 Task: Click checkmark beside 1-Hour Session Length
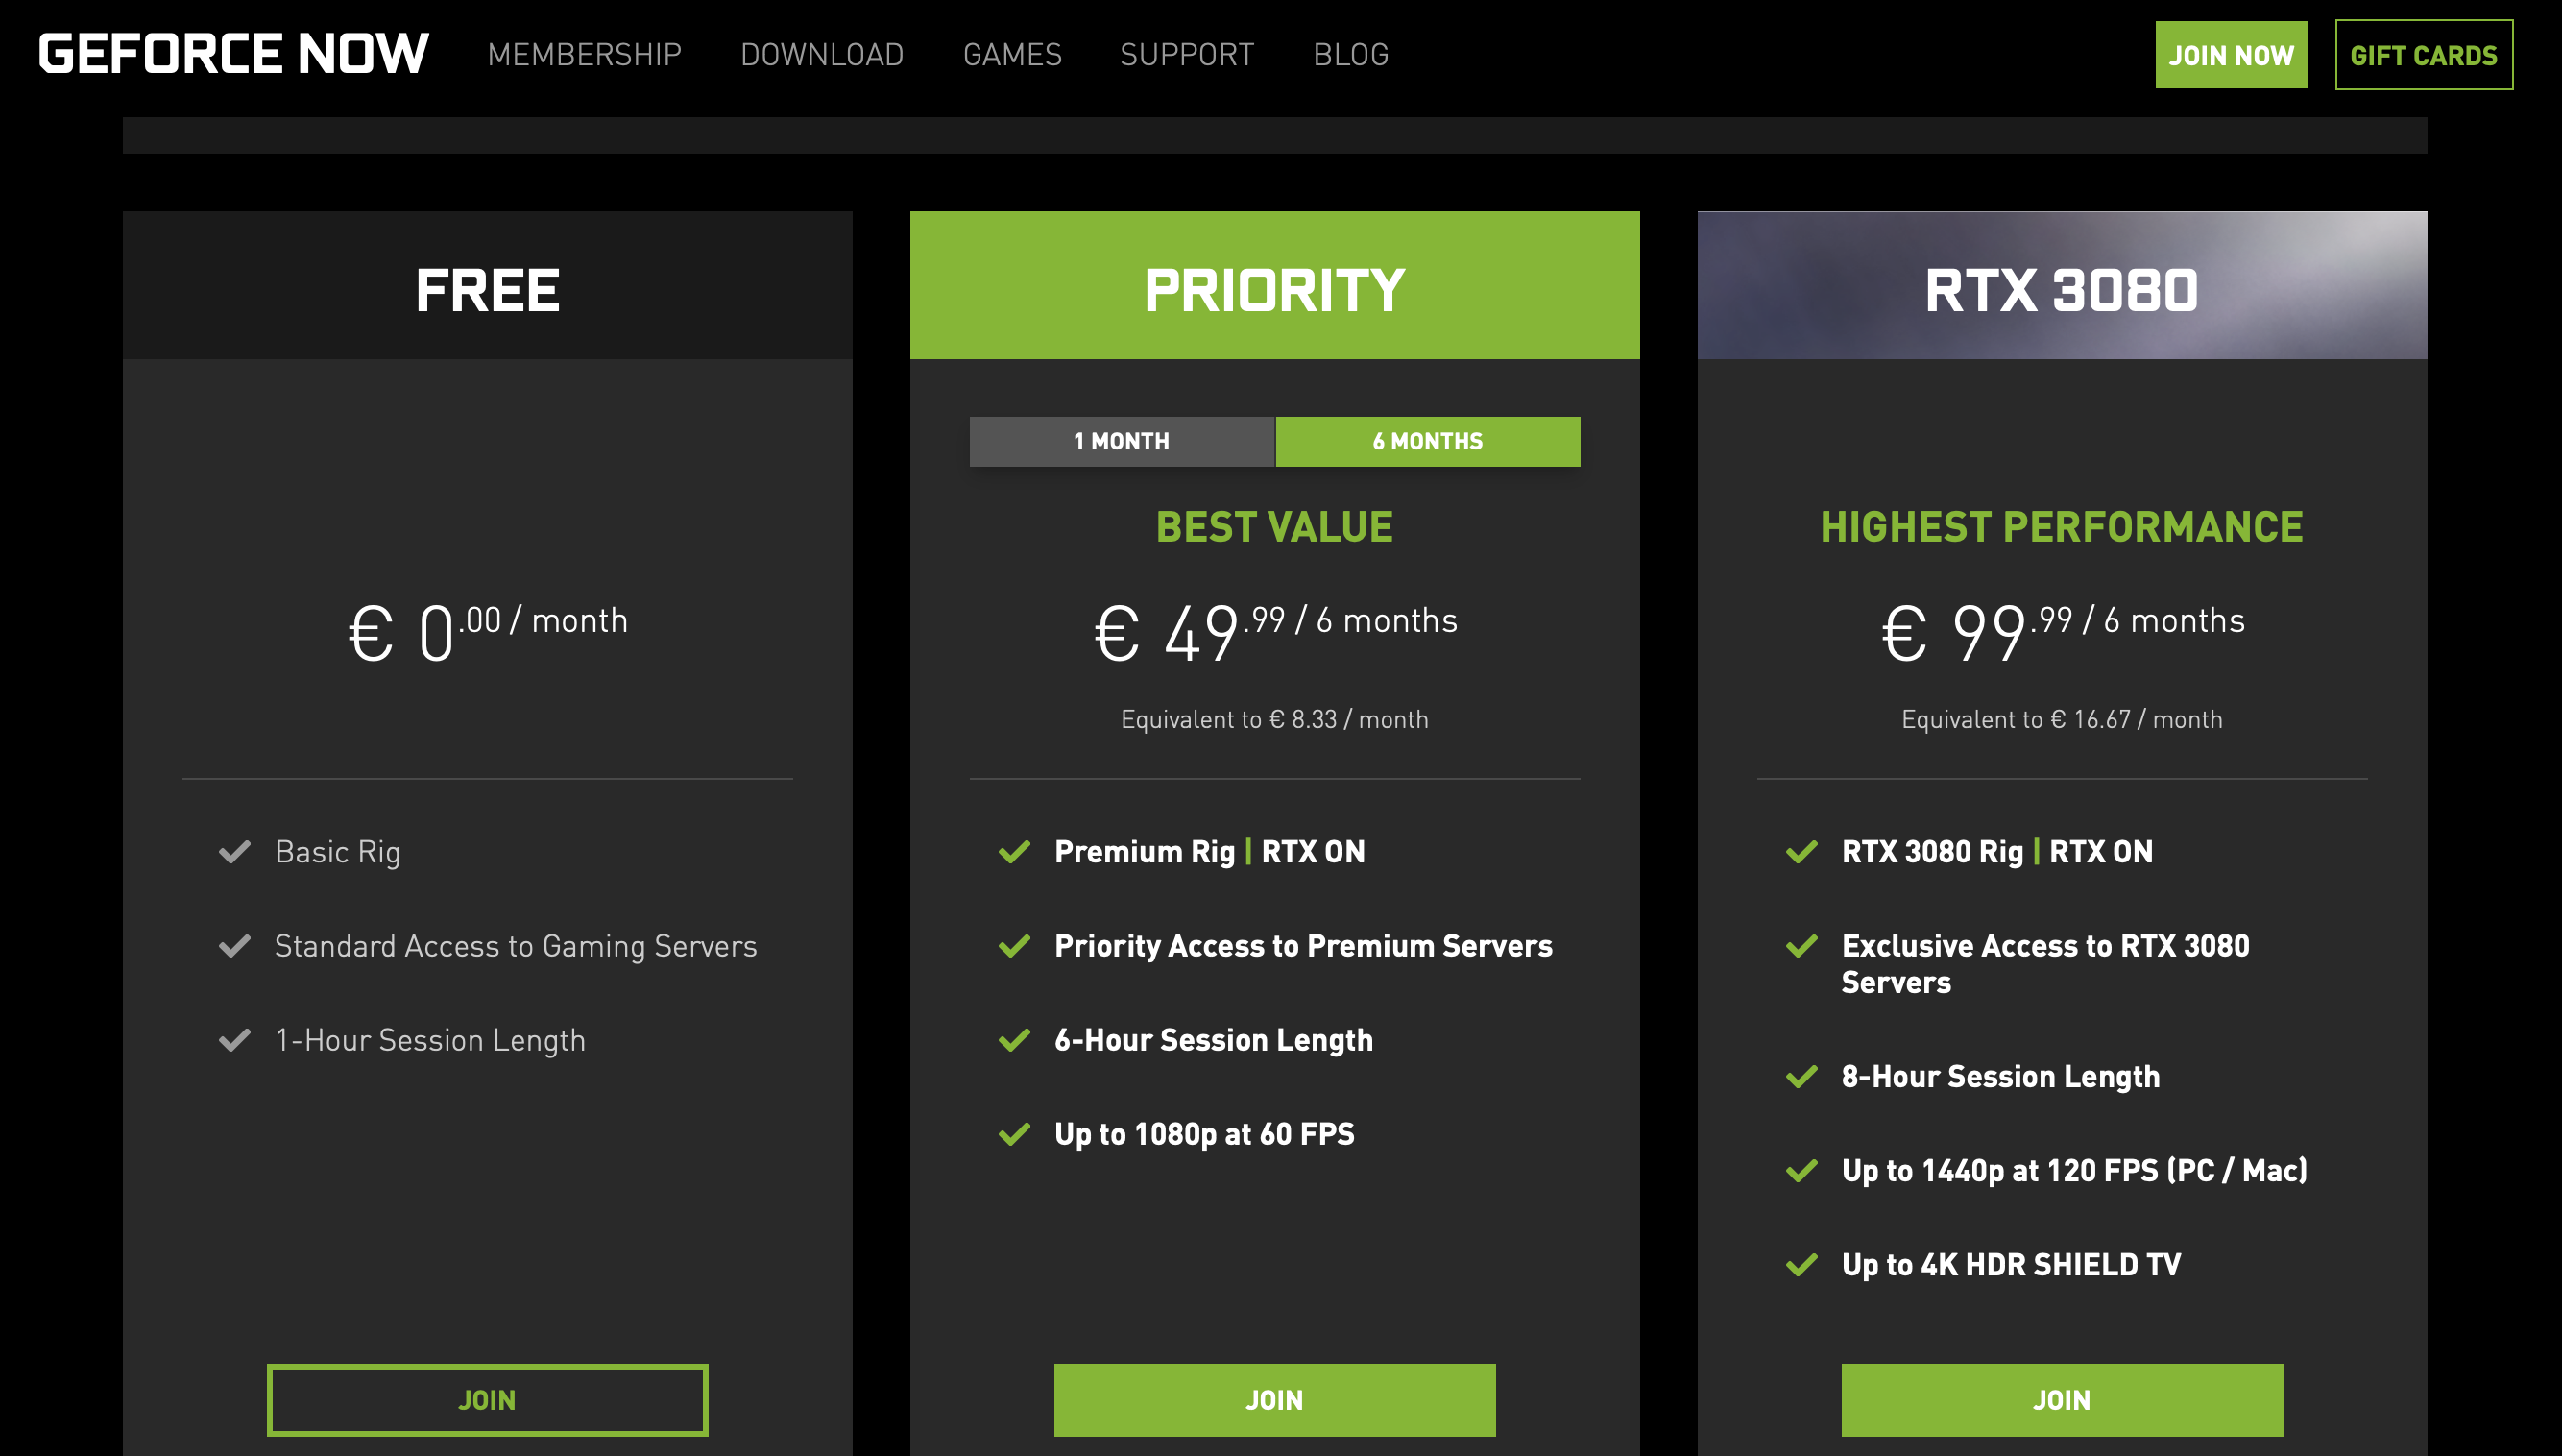tap(235, 1040)
